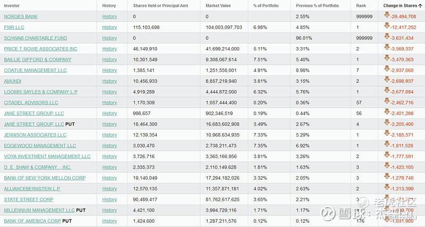425x227 pixels.
Task: Click the down arrow beside -1,213,399
Action: point(386,188)
